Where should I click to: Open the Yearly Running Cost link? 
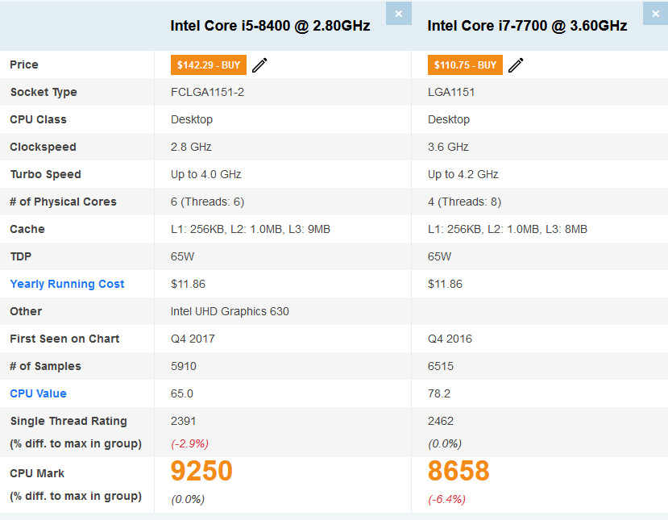click(x=67, y=284)
